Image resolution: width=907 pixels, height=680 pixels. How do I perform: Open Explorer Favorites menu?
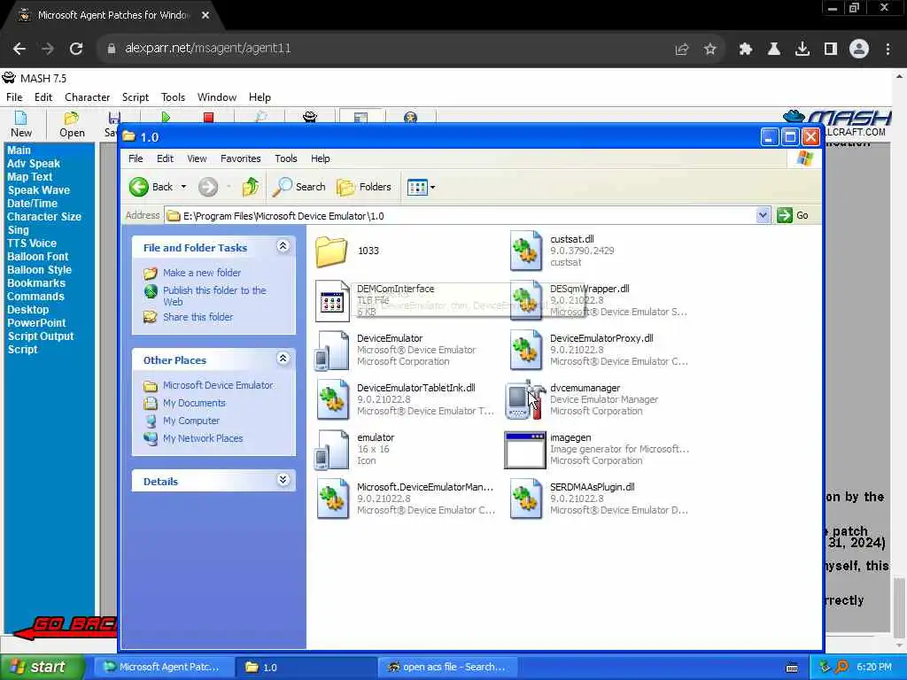click(x=241, y=158)
